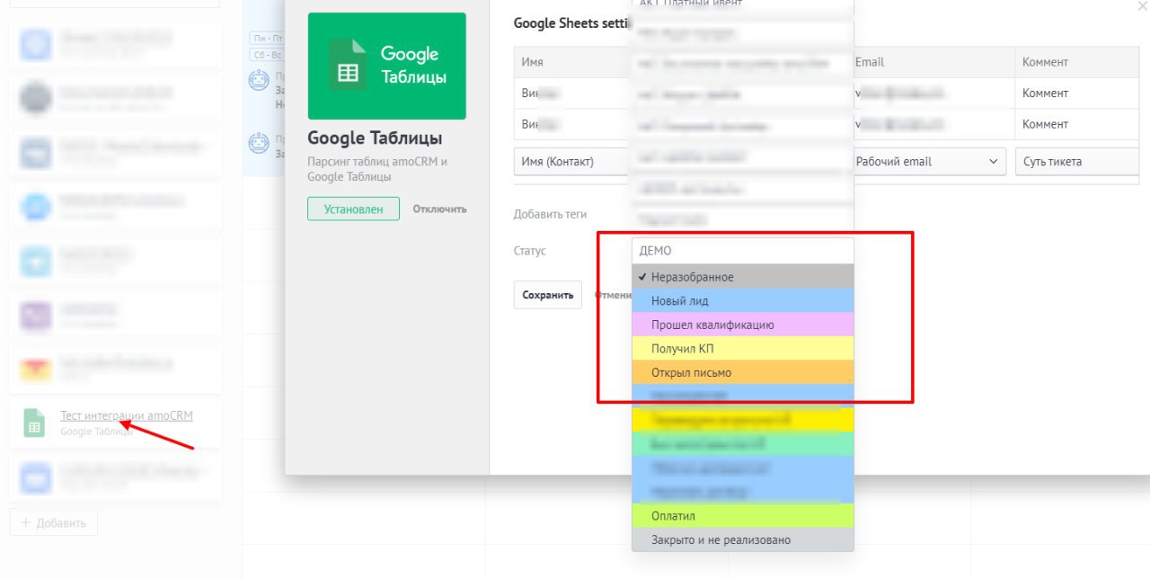The width and height of the screenshot is (1150, 579).
Task: Pick the Получил КП status
Action: 742,348
